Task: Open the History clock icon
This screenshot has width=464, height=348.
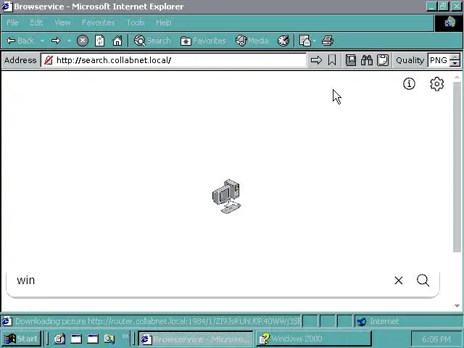Action: coord(283,41)
